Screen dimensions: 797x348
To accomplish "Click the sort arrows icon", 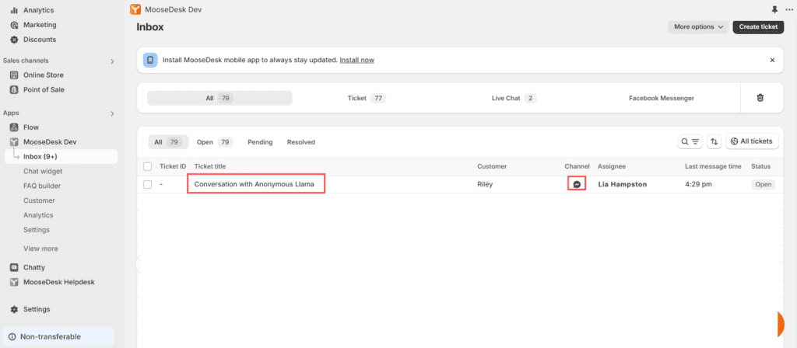I will point(714,141).
